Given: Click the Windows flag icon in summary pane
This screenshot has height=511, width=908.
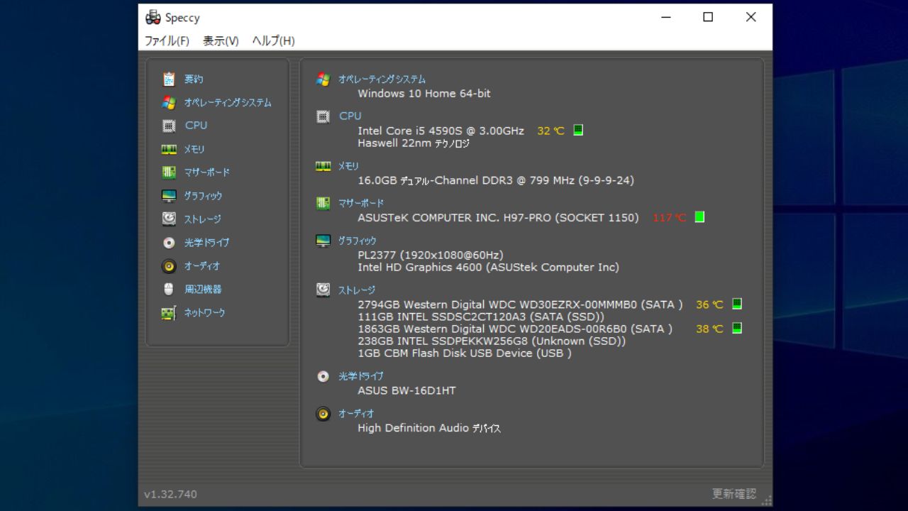Looking at the screenshot, I should 323,79.
